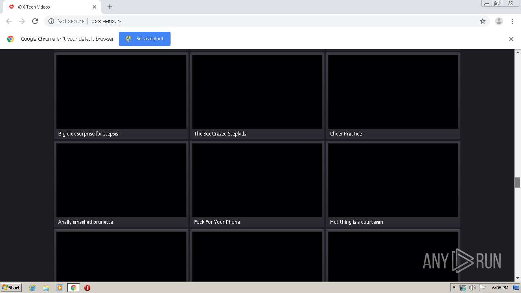Open Windows Media Player from taskbar
Viewport: 521px width, 293px height.
(60, 288)
